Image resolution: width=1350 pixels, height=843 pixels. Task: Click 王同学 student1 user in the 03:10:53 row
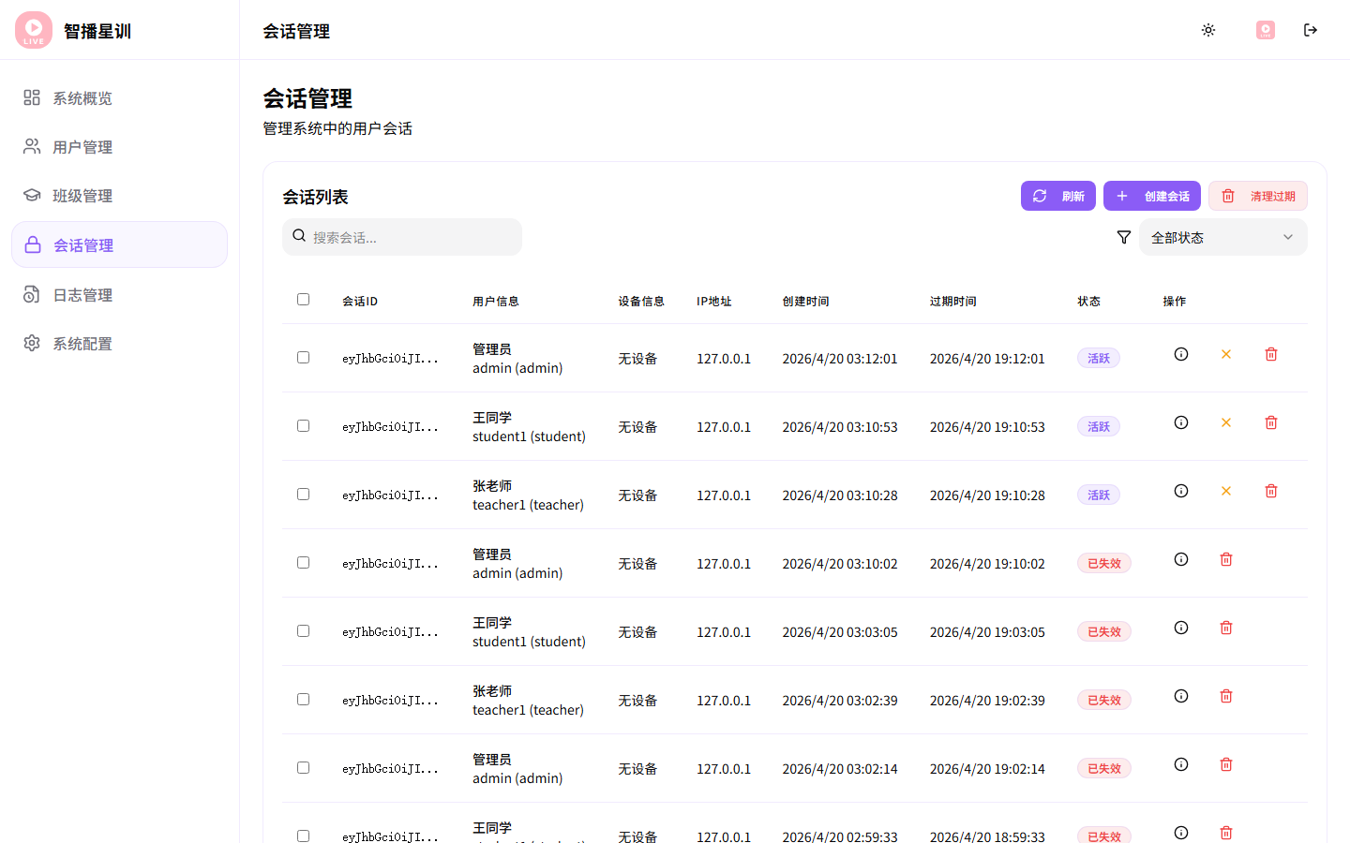point(529,427)
